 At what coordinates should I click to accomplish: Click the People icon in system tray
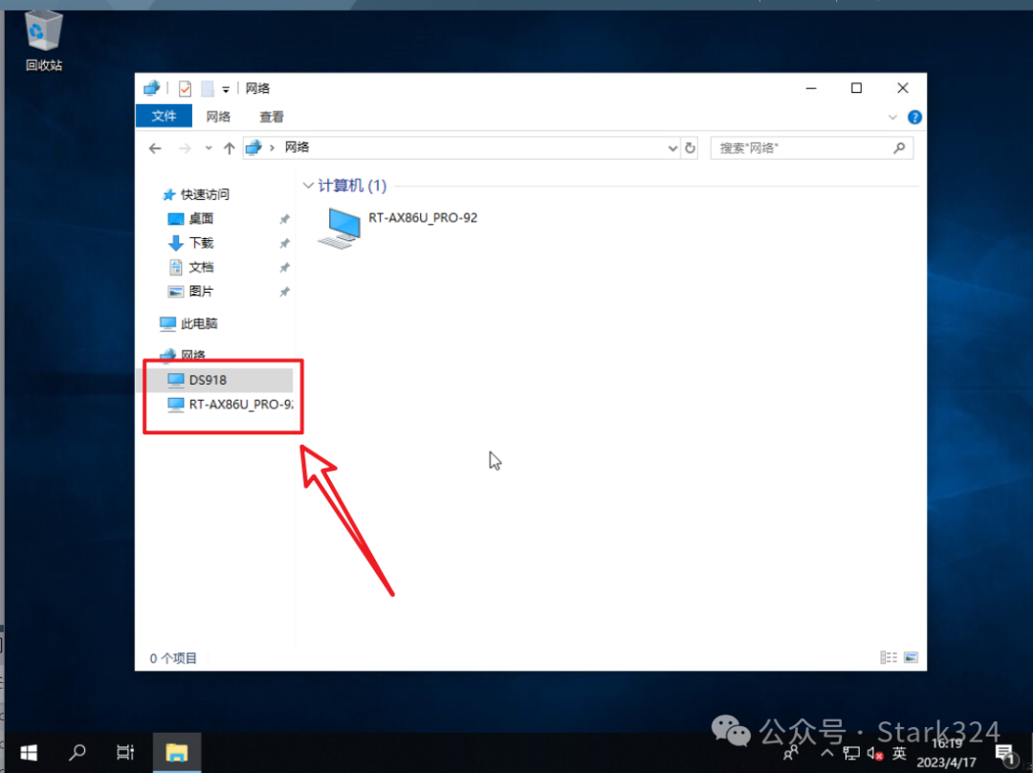(791, 752)
